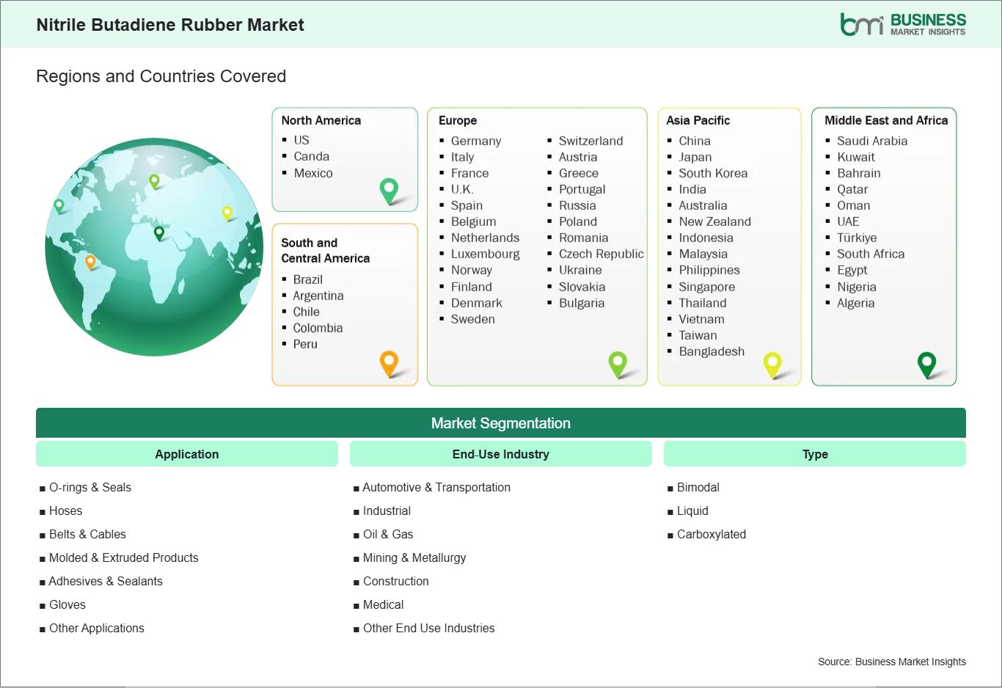The image size is (1002, 688).
Task: Click 'Bimodal' type item
Action: coord(698,487)
